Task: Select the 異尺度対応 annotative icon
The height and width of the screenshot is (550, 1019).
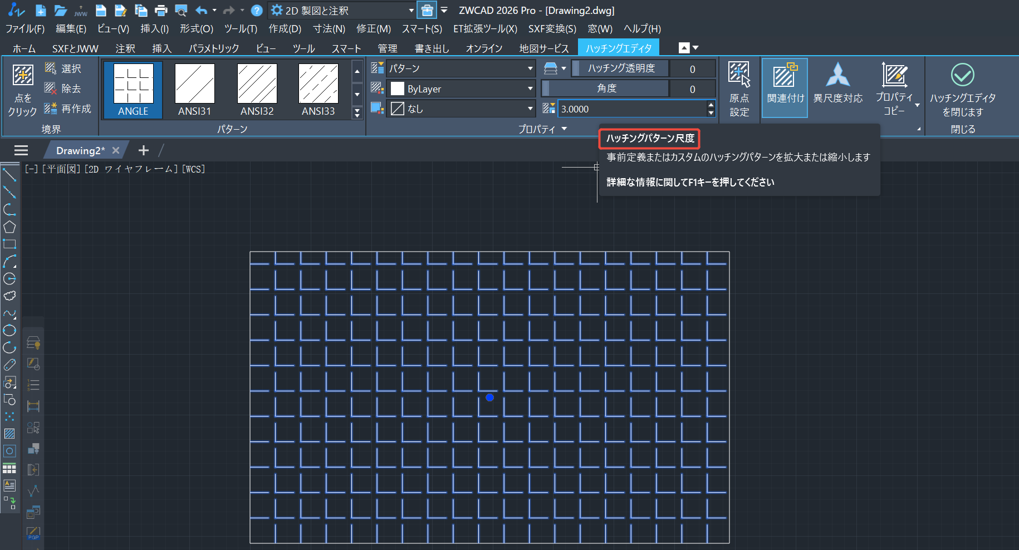Action: [837, 76]
